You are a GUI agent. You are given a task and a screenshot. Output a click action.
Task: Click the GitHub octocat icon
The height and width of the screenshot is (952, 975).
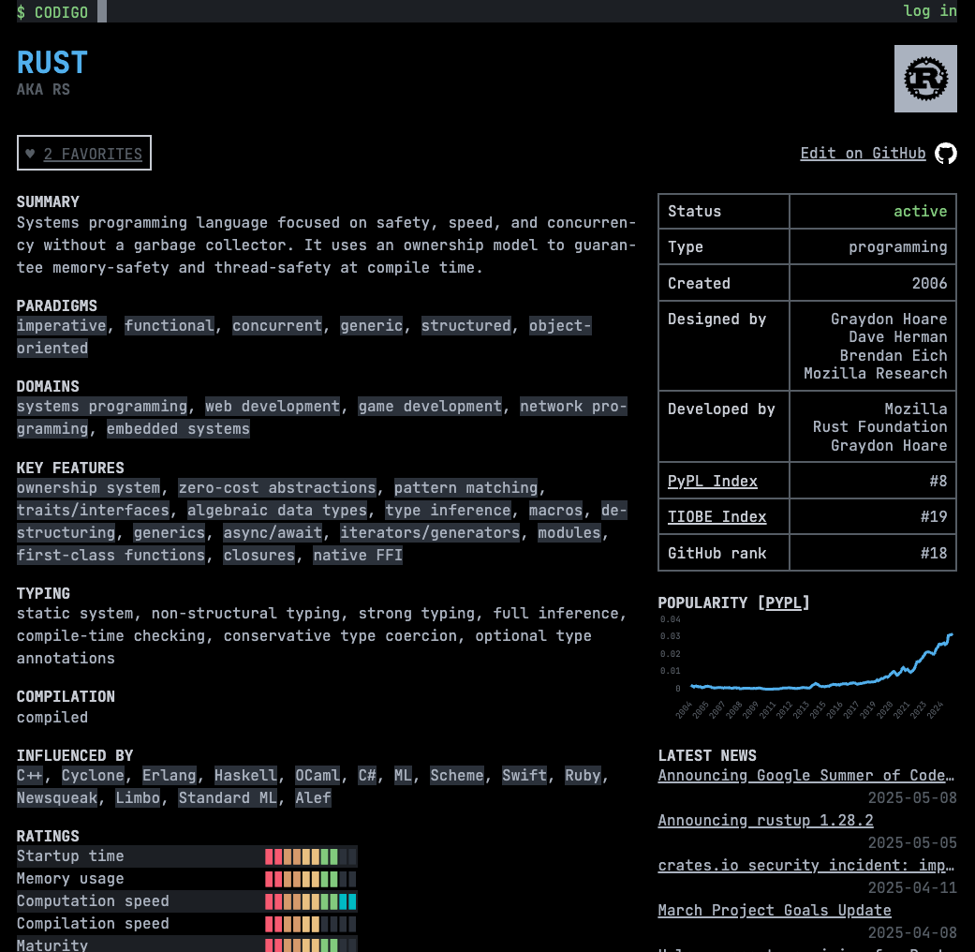click(946, 153)
